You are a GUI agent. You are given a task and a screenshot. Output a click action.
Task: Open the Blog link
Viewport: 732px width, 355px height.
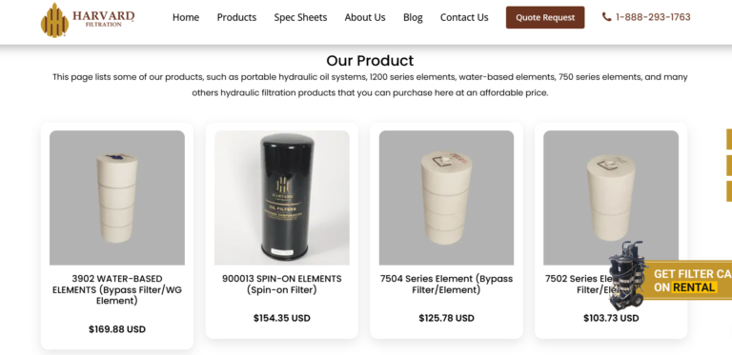413,18
